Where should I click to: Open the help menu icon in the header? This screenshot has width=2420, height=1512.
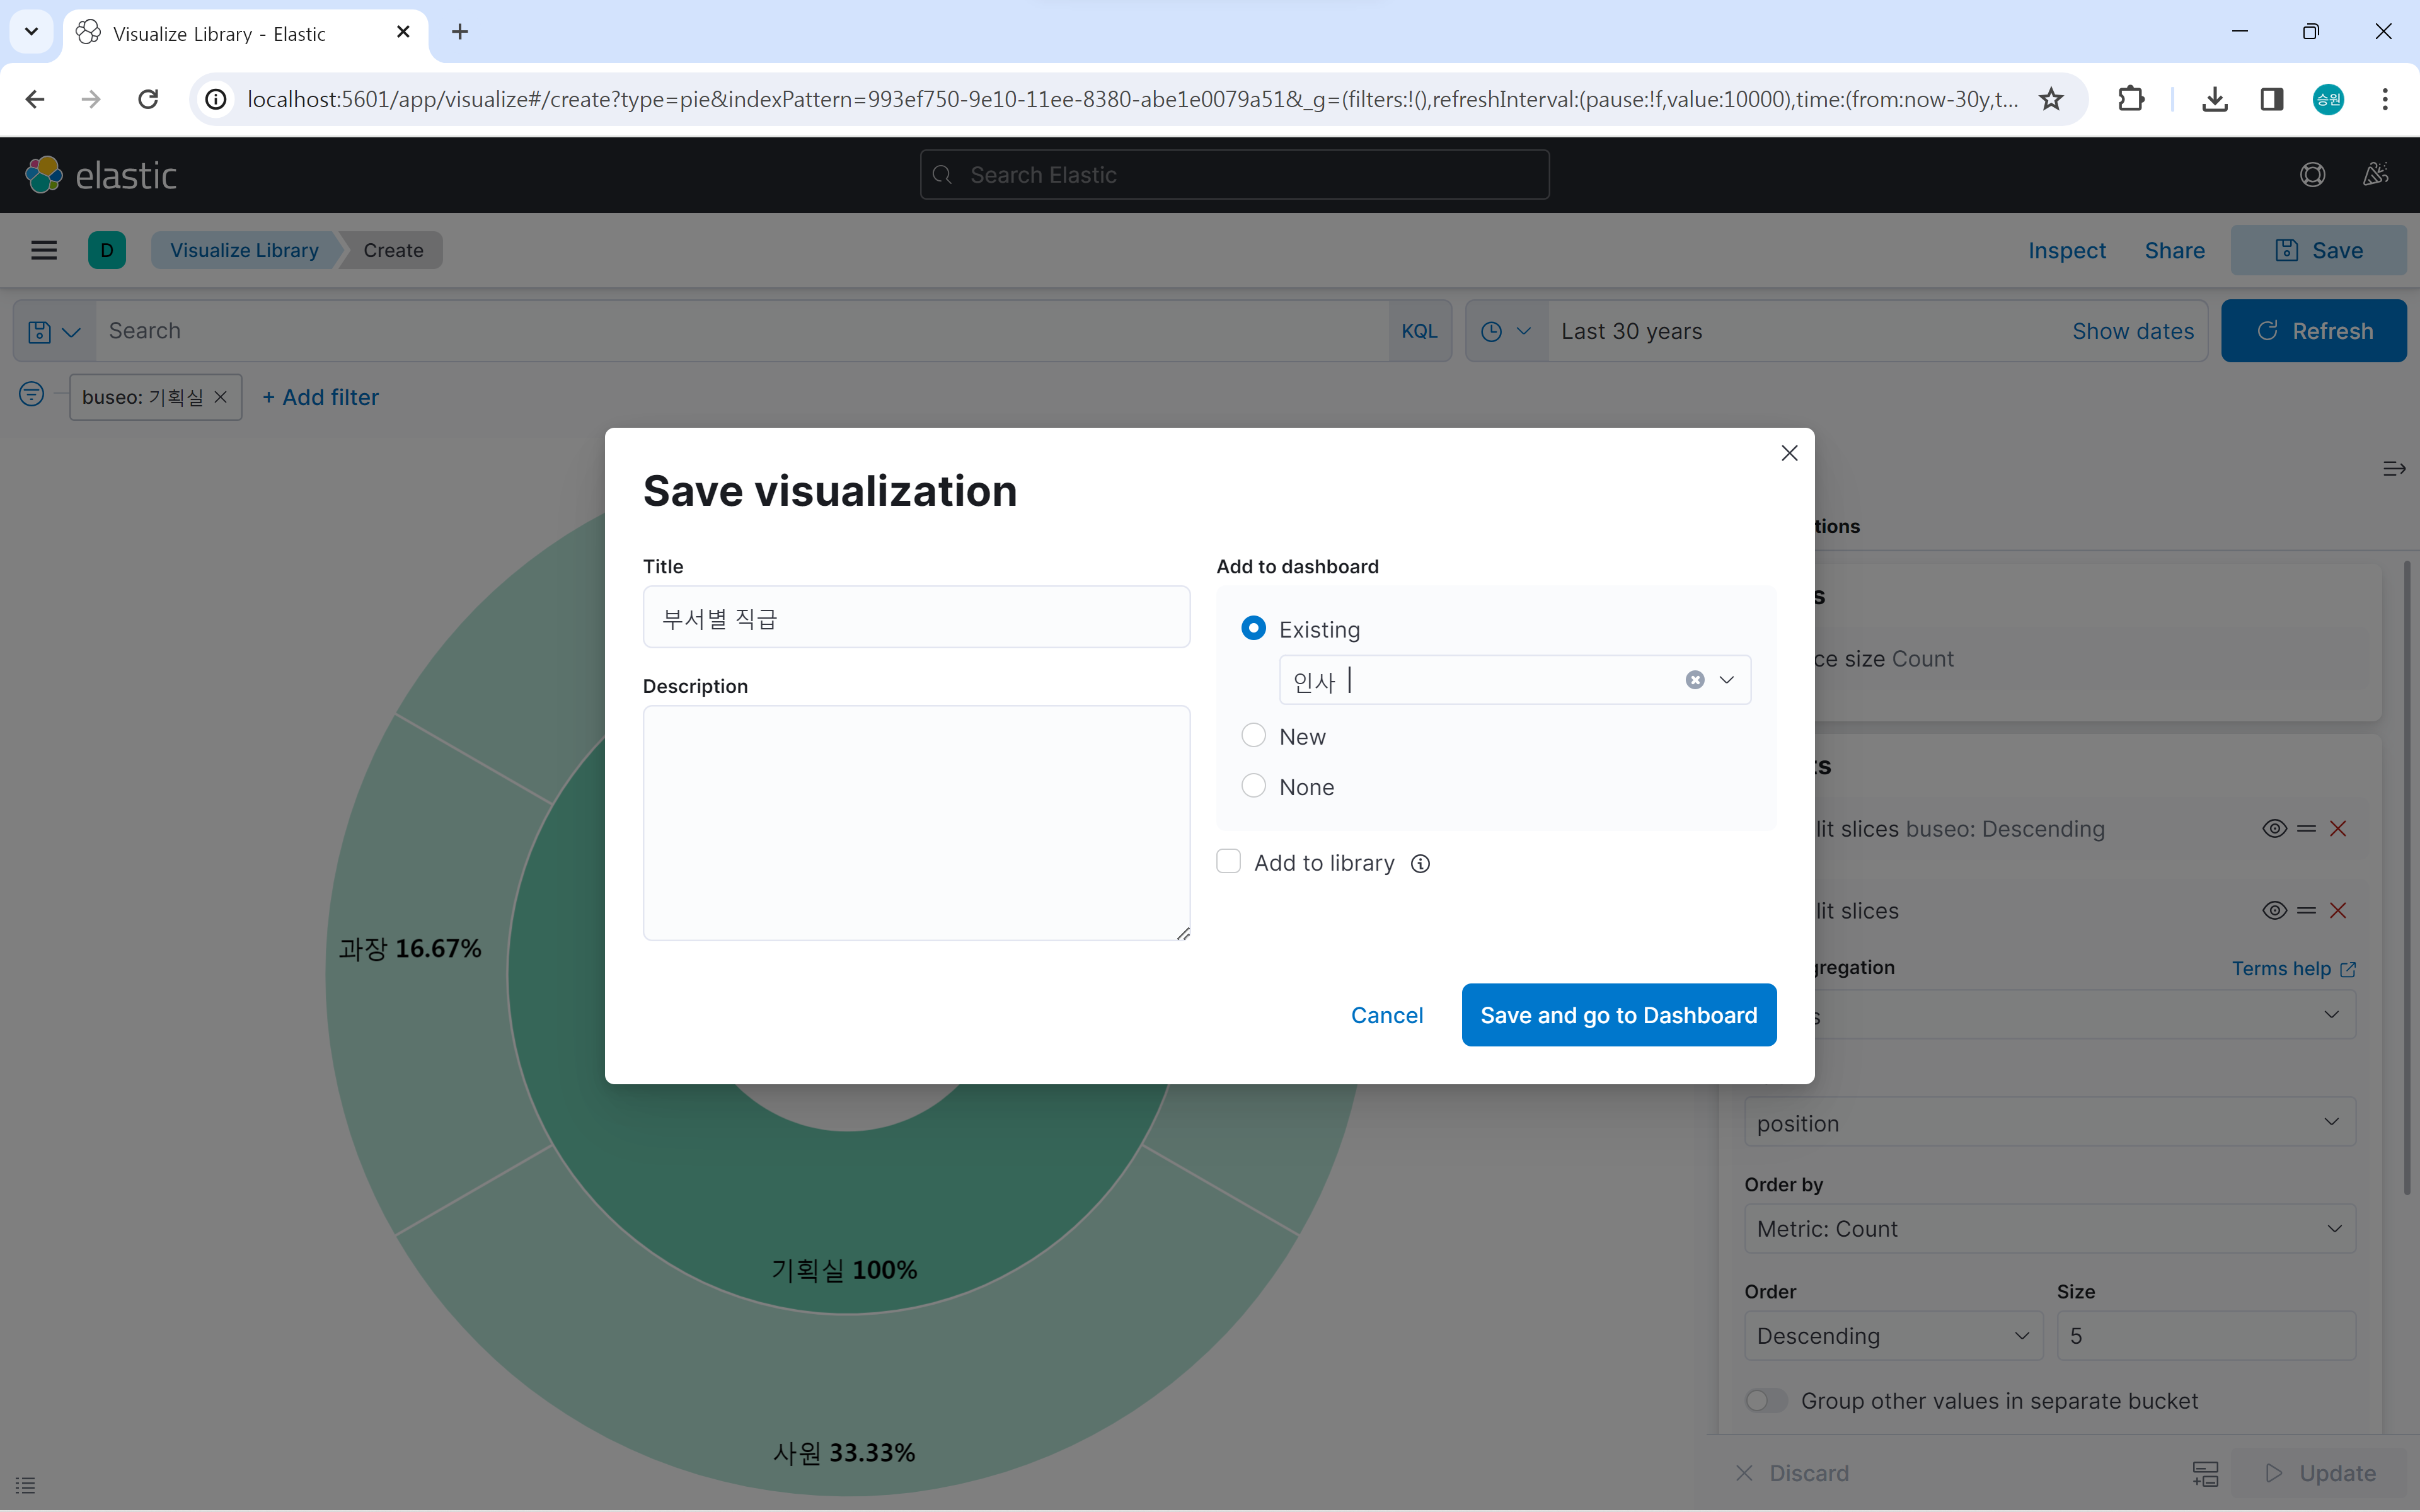(2312, 175)
